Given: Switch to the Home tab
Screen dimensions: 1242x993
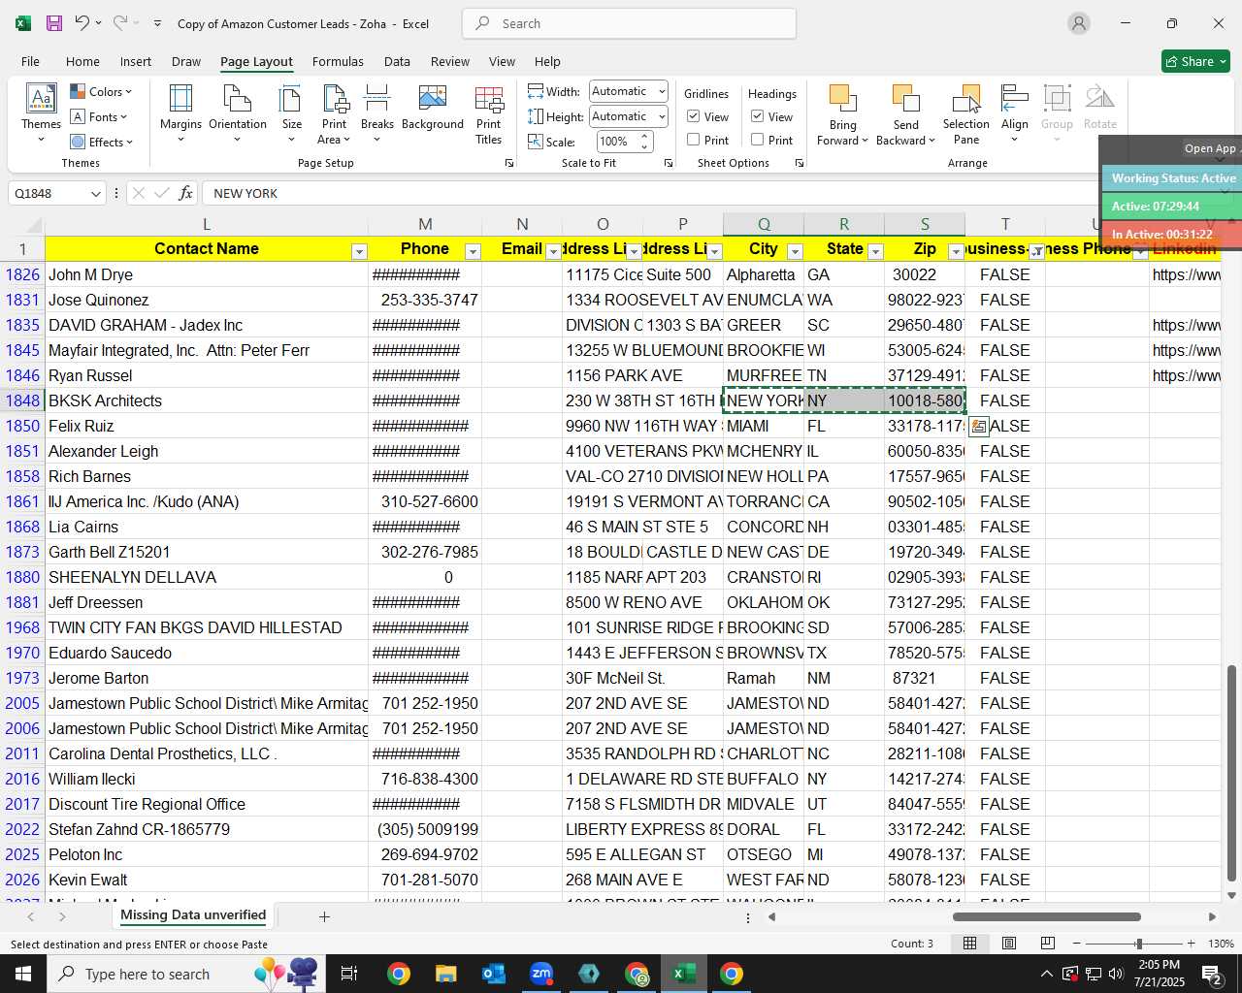Looking at the screenshot, I should coord(82,61).
